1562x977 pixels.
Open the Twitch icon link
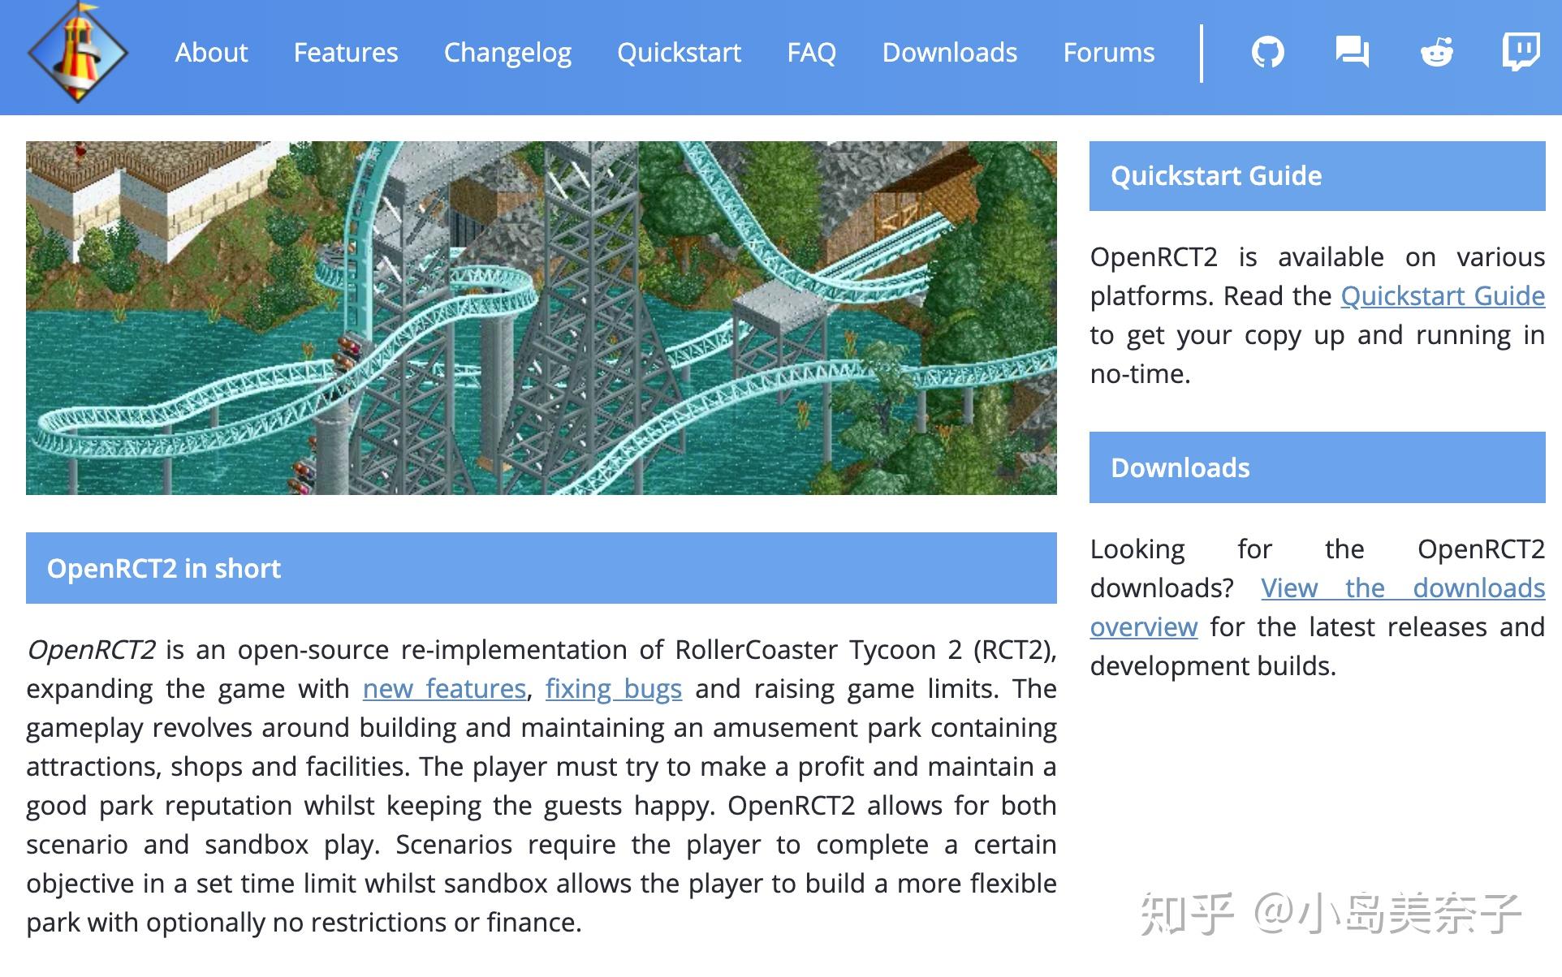pyautogui.click(x=1521, y=53)
